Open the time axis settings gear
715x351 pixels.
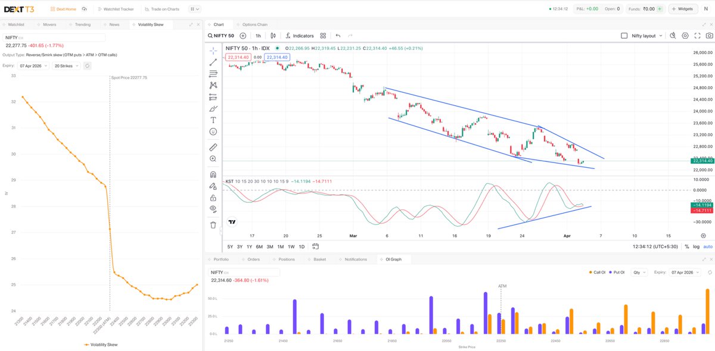[x=703, y=236]
